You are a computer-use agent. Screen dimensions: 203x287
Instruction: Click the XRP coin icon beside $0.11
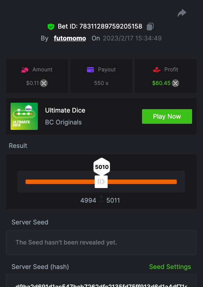[x=44, y=83]
